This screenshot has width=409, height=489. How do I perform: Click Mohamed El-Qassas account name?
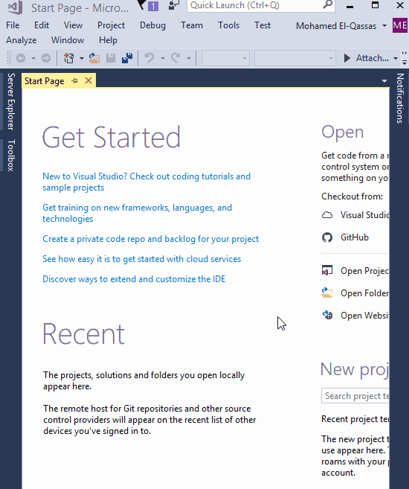point(336,26)
